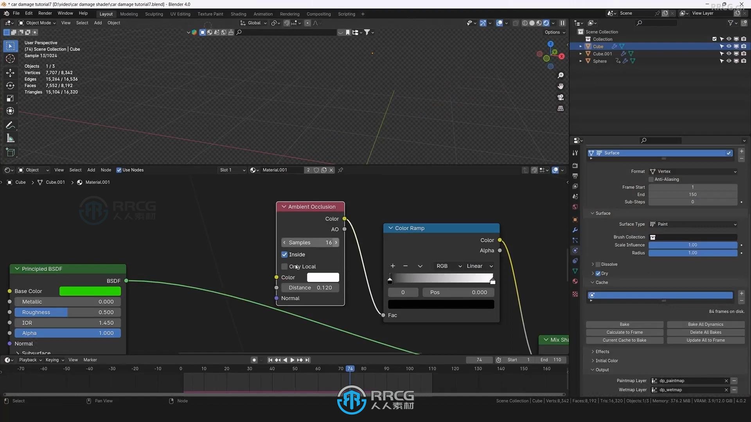This screenshot has width=751, height=422.
Task: Click the Bake button in properties
Action: [x=624, y=324]
